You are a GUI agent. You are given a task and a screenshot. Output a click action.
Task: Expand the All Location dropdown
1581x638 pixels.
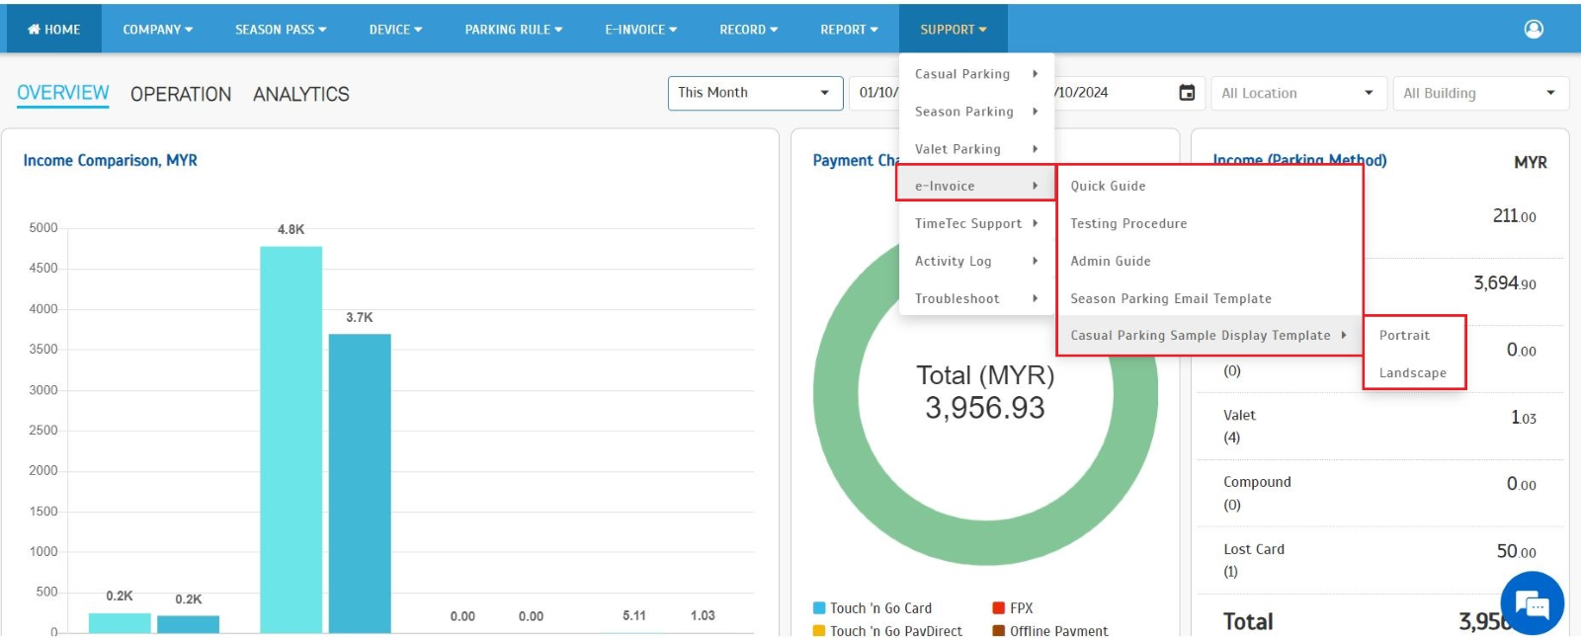pyautogui.click(x=1297, y=93)
